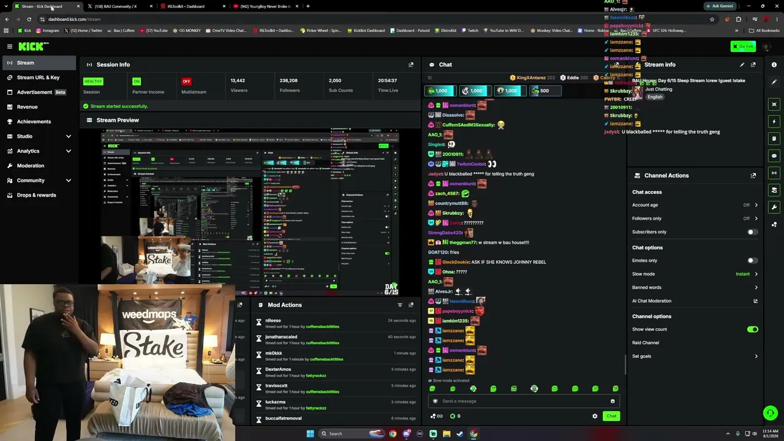Screen dimensions: 784x441
Task: Open the Kick hamburger menu
Action: [10, 47]
